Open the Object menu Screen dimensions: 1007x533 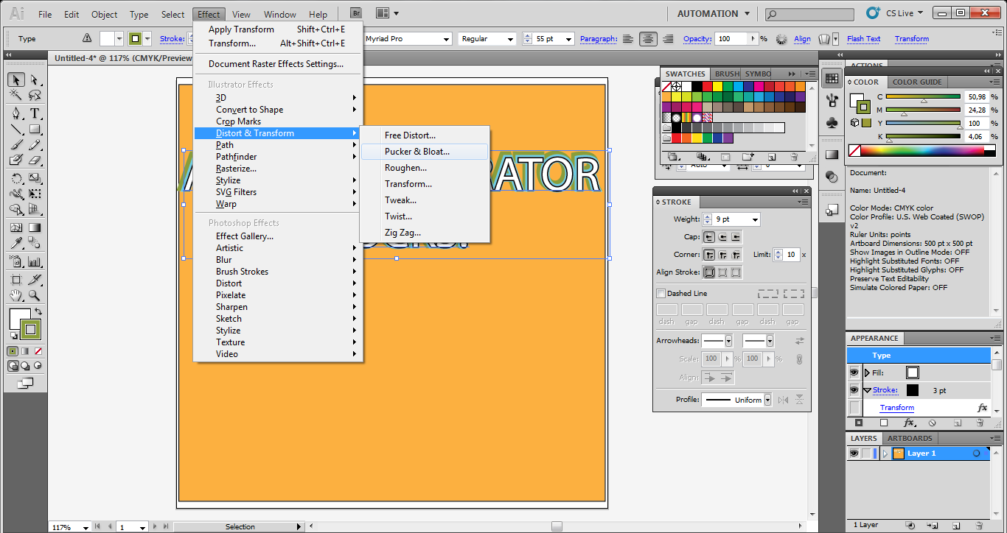104,14
